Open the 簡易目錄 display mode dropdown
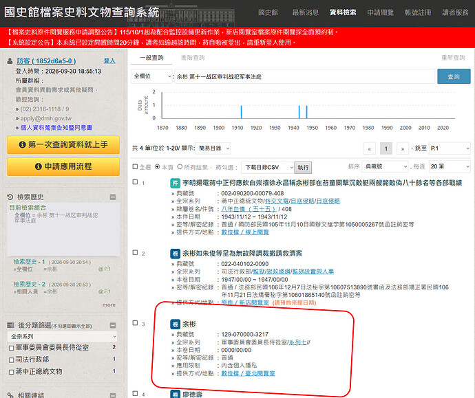 213,148
